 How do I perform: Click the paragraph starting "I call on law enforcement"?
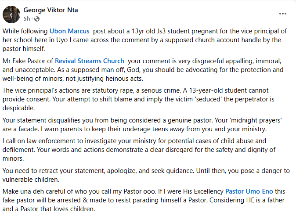(x=132, y=150)
